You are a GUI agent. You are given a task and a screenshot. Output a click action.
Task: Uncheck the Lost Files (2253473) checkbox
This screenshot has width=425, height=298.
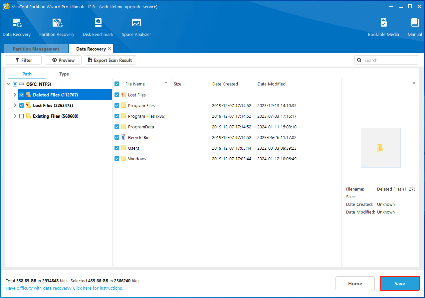tap(22, 105)
